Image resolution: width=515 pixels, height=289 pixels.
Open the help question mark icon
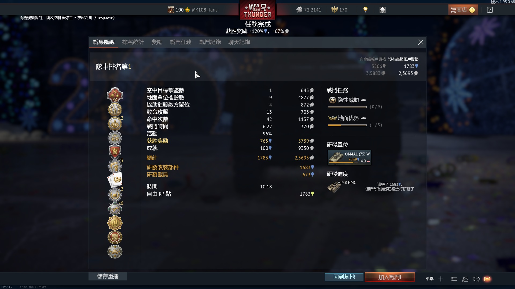coord(490,10)
